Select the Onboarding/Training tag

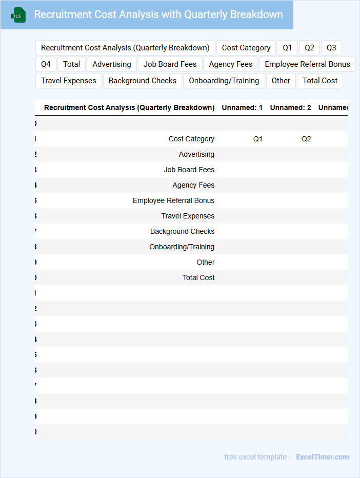tap(224, 81)
